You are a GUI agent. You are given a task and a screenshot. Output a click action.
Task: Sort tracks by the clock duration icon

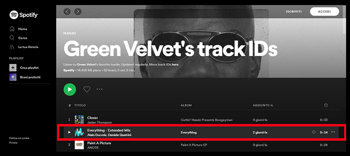(326, 105)
